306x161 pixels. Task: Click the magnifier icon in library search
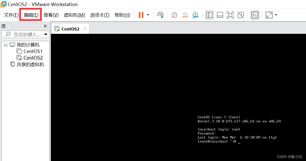[x=8, y=34]
